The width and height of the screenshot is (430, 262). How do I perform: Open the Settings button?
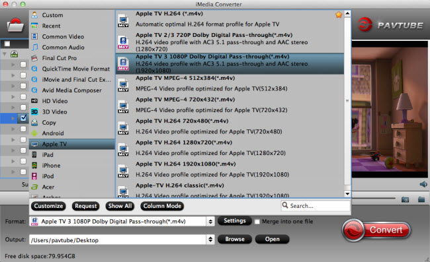(x=234, y=220)
